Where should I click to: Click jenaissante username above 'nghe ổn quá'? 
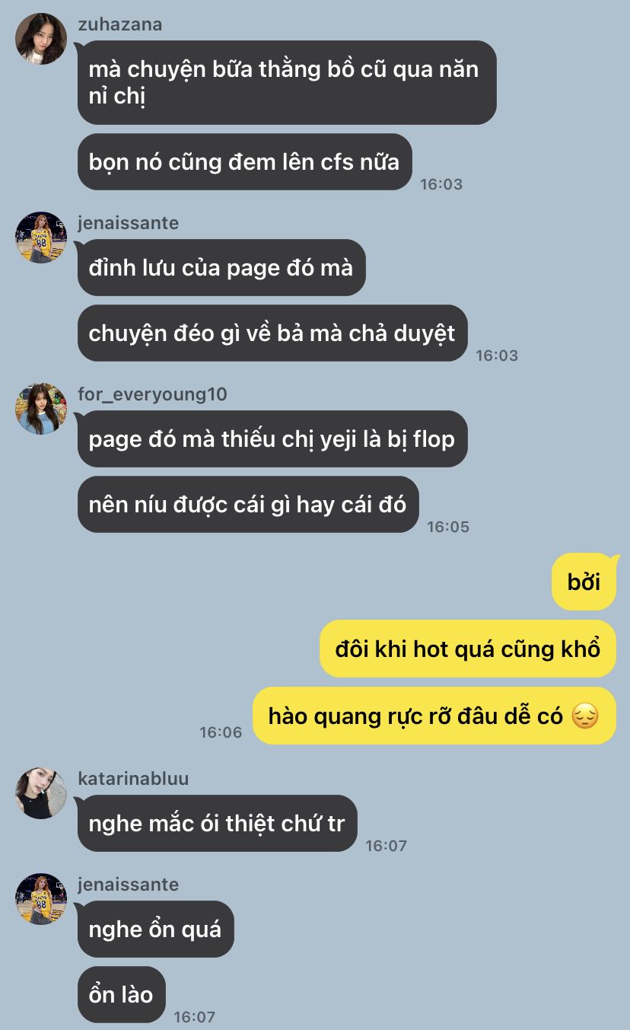129,885
